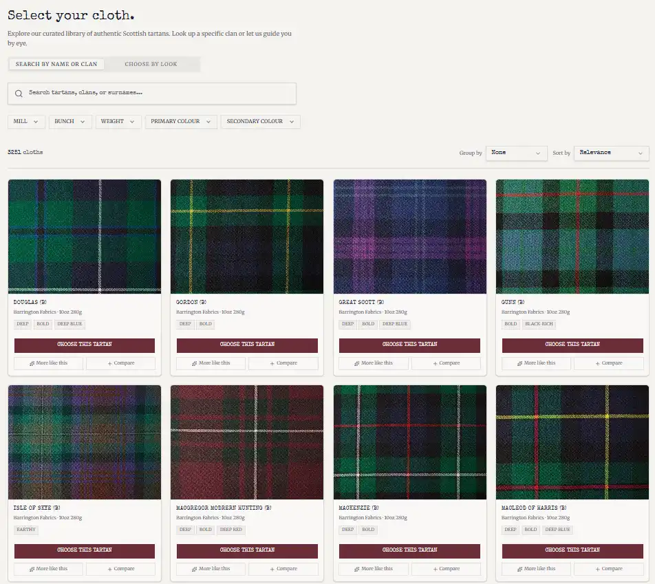Open the MacKenzie tartan swatch image
The height and width of the screenshot is (584, 655).
pyautogui.click(x=410, y=442)
